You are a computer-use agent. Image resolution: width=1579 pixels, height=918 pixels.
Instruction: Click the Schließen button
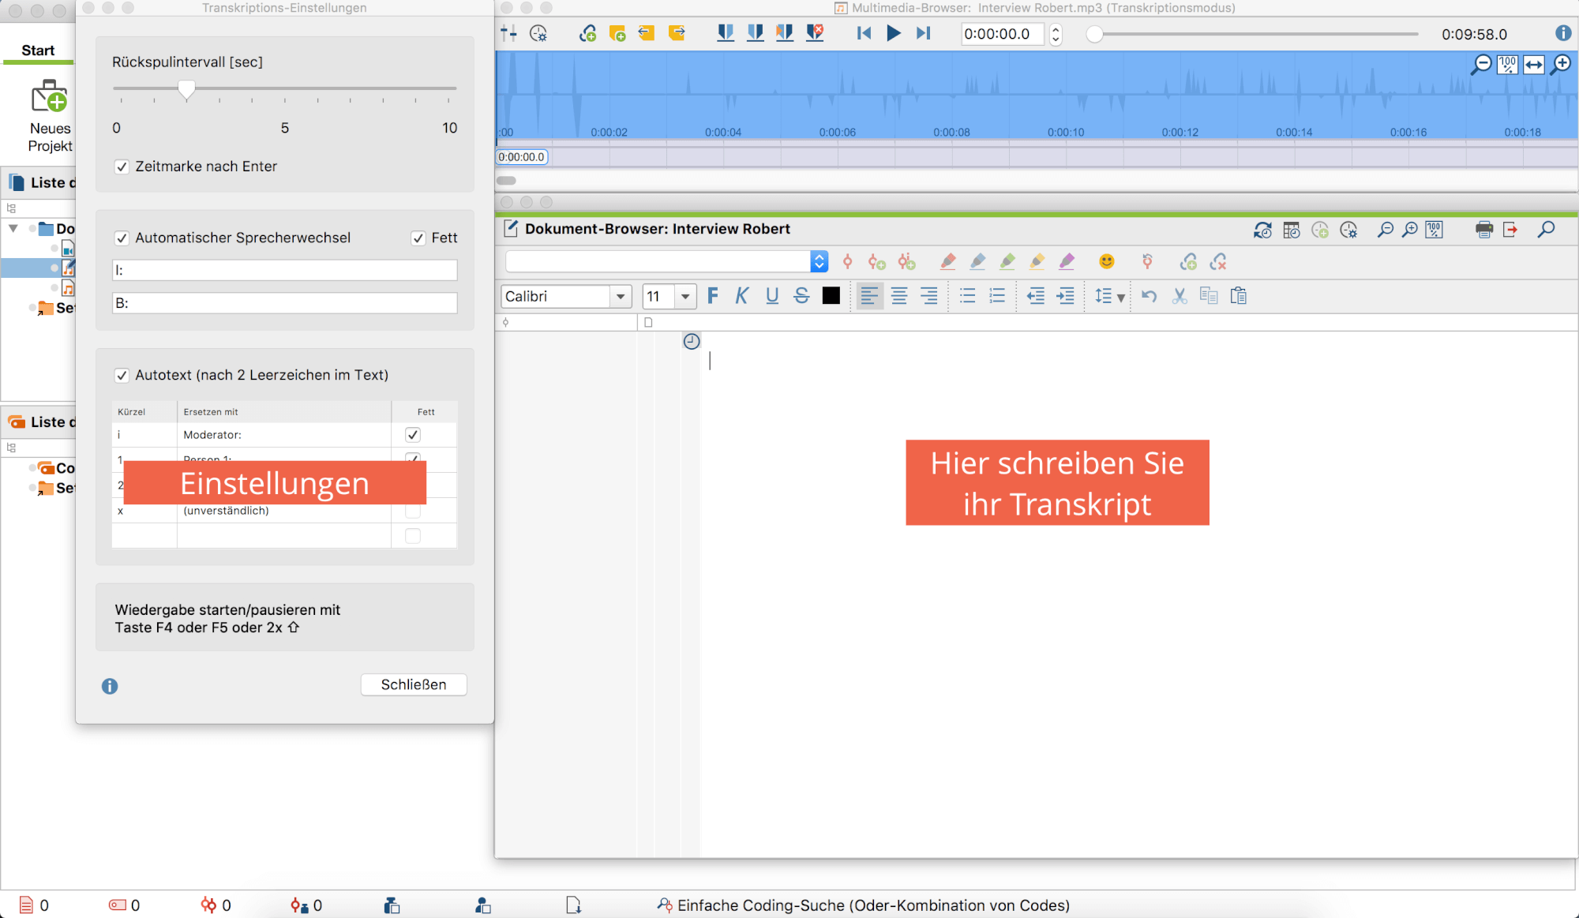click(x=413, y=684)
